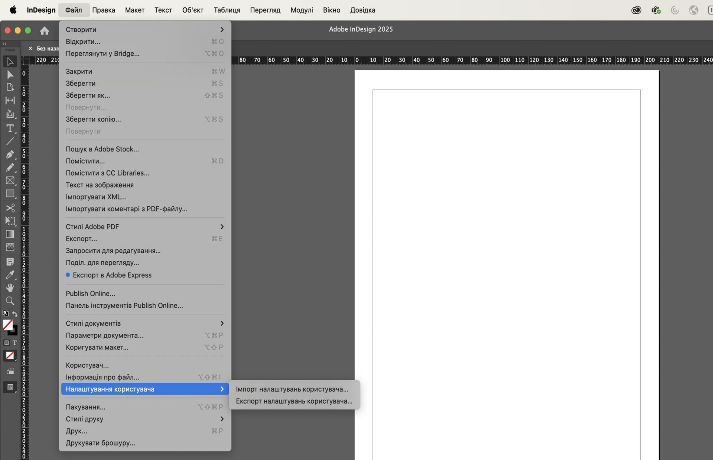Open the Перегляд menu
This screenshot has width=713, height=460.
[x=265, y=10]
